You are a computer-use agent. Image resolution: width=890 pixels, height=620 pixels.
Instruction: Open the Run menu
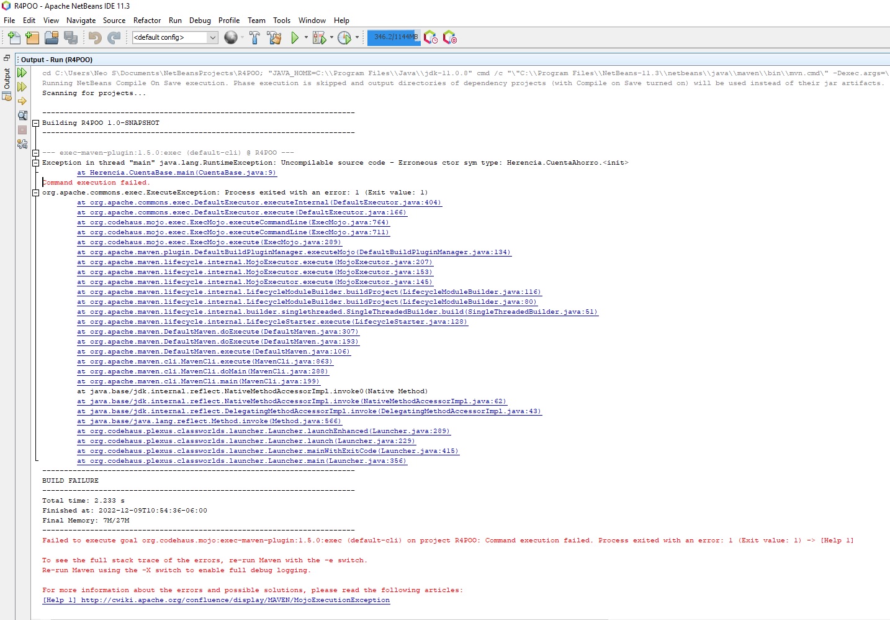175,21
